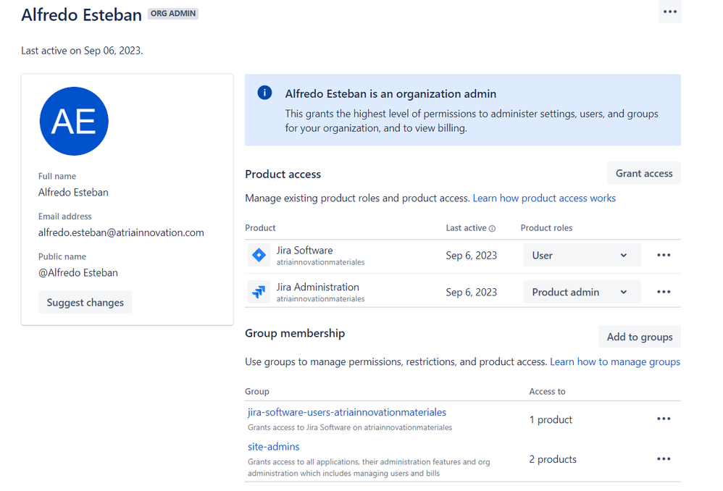Click the info icon in the admin banner
This screenshot has height=491, width=723.
264,93
